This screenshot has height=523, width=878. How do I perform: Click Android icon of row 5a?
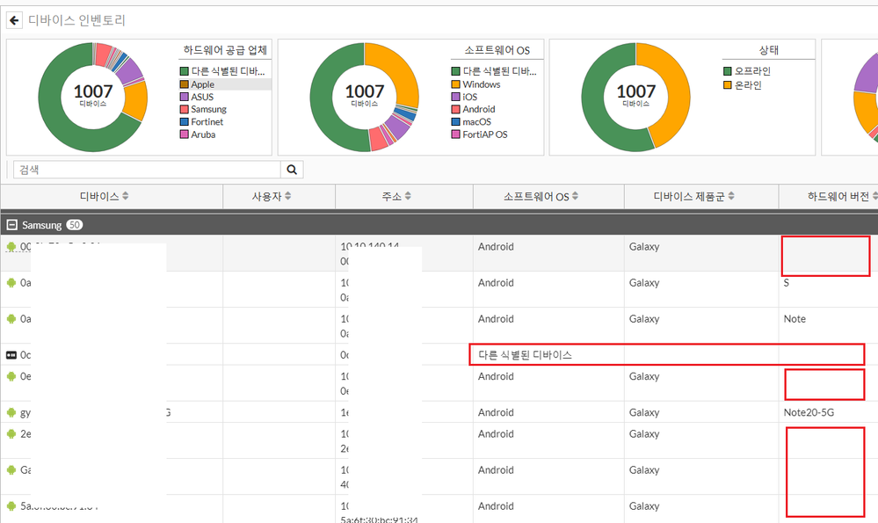click(11, 506)
